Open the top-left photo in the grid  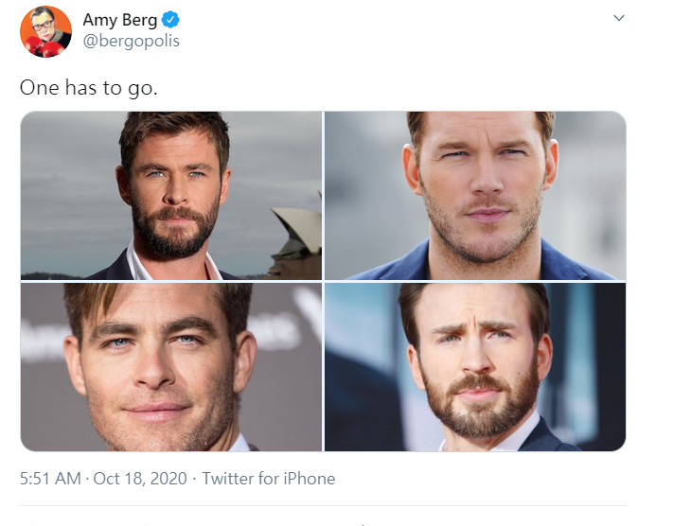pyautogui.click(x=171, y=195)
